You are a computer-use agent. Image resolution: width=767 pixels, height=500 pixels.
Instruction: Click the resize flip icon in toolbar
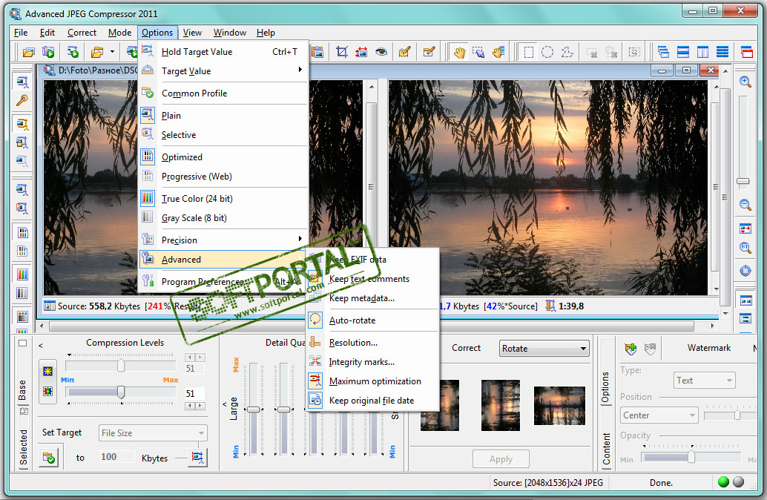[x=361, y=52]
